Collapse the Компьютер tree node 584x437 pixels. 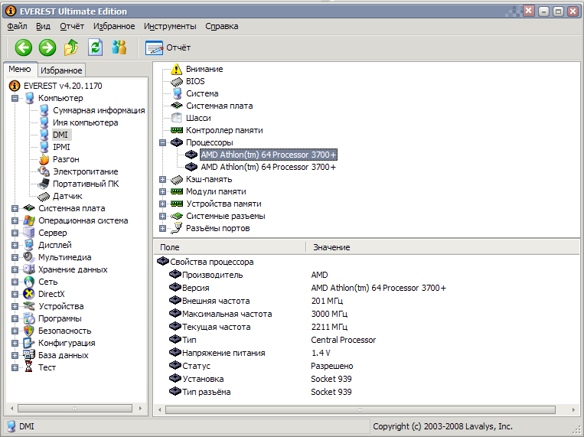click(15, 99)
